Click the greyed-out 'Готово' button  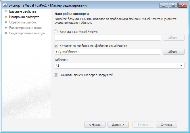143,125
